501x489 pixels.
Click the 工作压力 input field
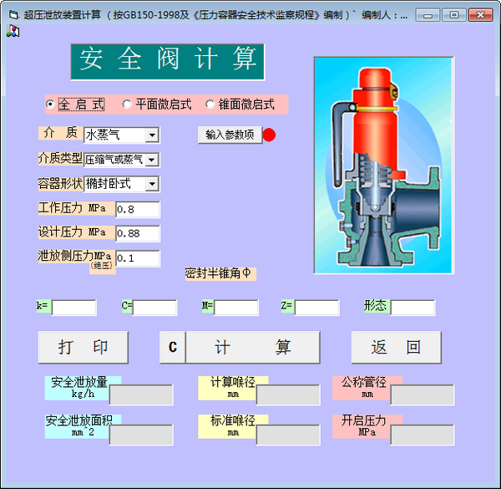point(137,209)
